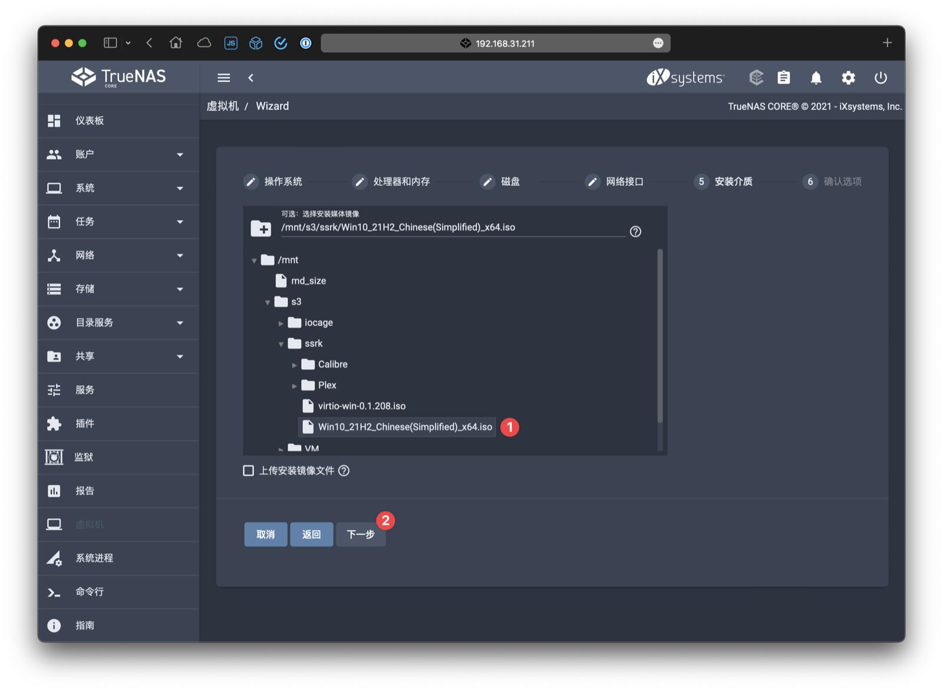The height and width of the screenshot is (692, 943).
Task: Select the 存储 storage icon in sidebar
Action: coord(54,289)
